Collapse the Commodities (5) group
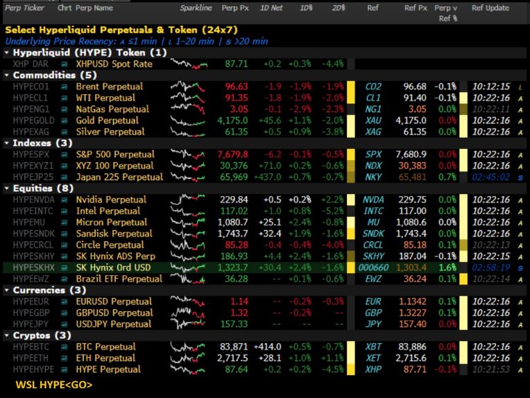530x398 pixels. [x=6, y=76]
